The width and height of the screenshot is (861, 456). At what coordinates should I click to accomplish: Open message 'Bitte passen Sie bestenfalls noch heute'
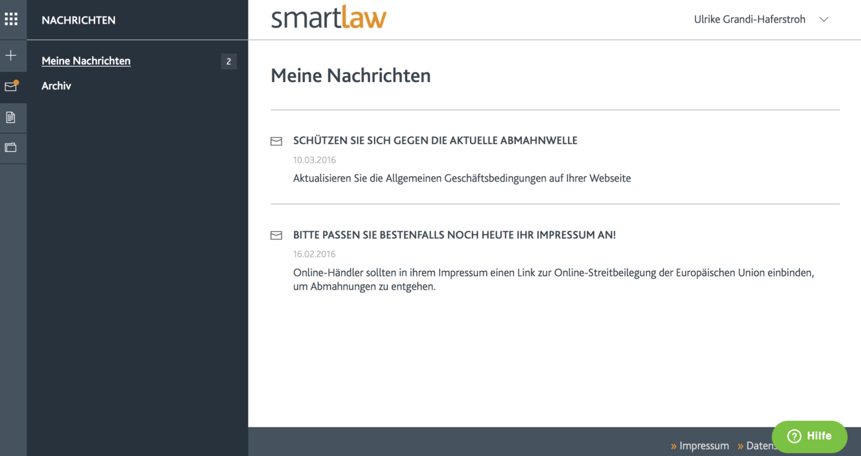tap(454, 235)
